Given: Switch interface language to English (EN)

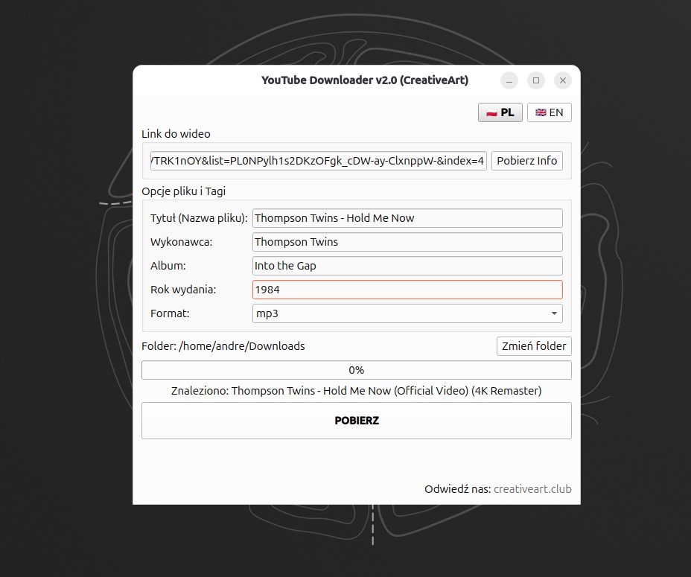Looking at the screenshot, I should tap(550, 112).
